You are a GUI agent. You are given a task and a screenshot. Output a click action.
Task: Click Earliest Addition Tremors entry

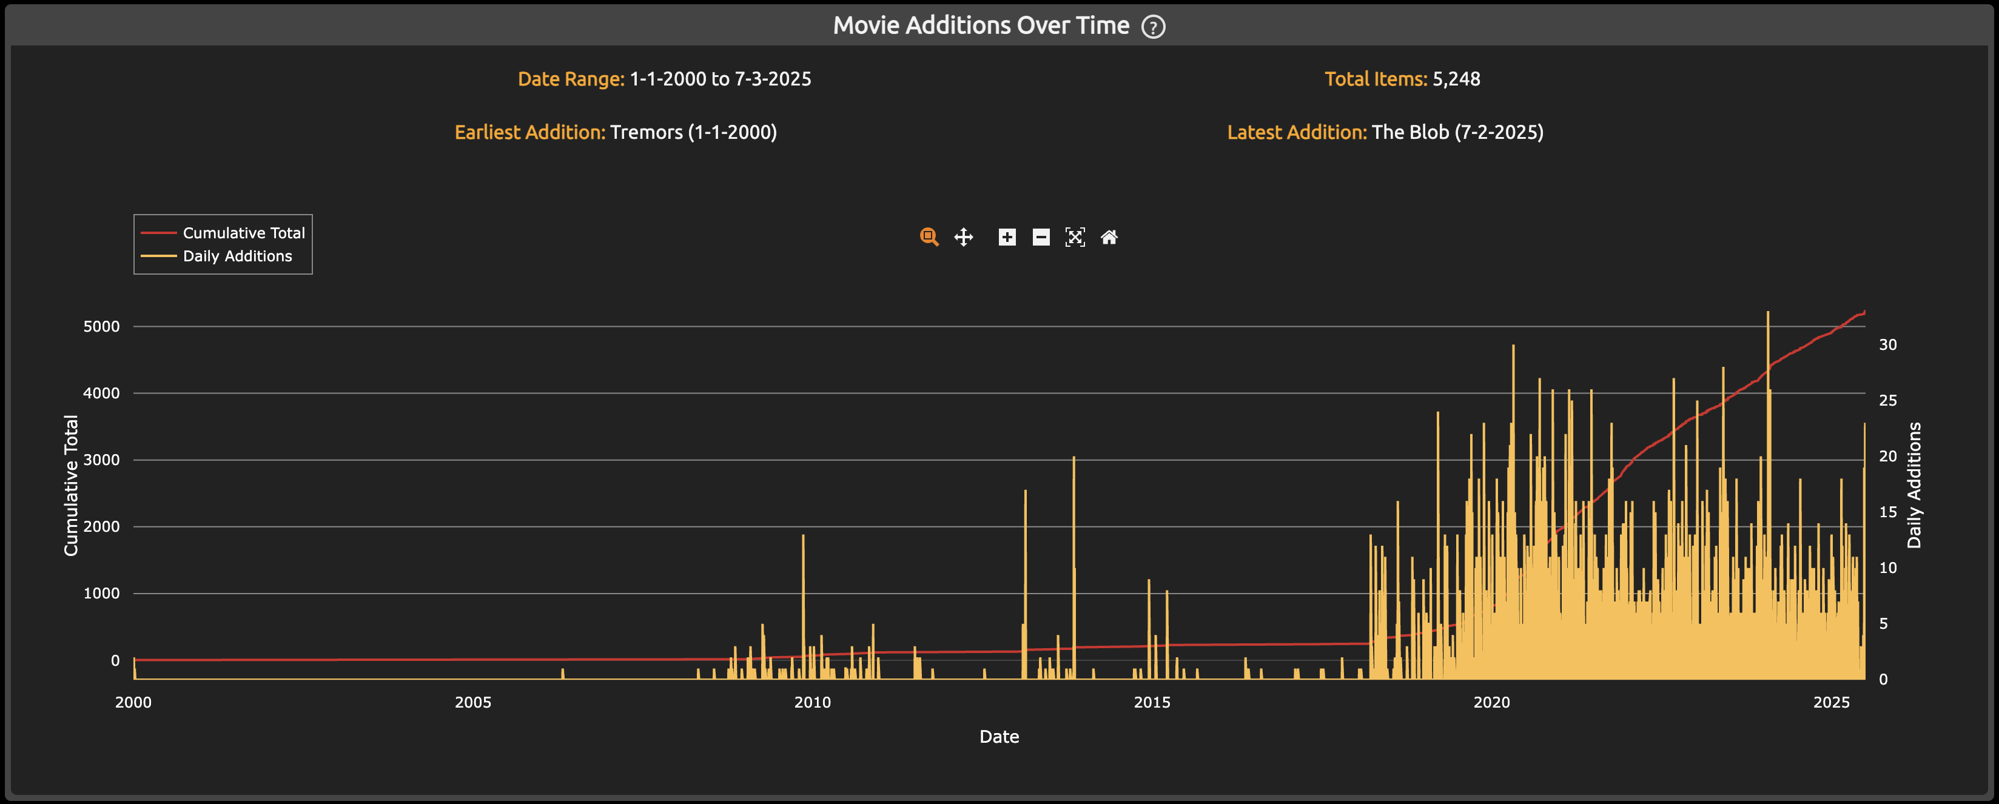coord(692,133)
